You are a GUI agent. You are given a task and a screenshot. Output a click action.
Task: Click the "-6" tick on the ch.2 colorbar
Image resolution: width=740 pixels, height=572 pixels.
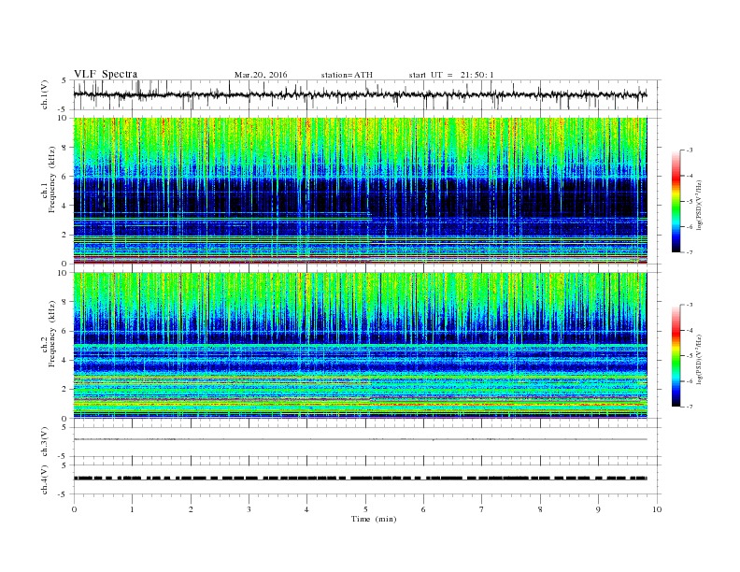click(689, 381)
